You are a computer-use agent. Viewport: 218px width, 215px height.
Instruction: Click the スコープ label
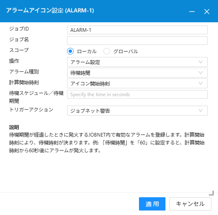(x=19, y=50)
